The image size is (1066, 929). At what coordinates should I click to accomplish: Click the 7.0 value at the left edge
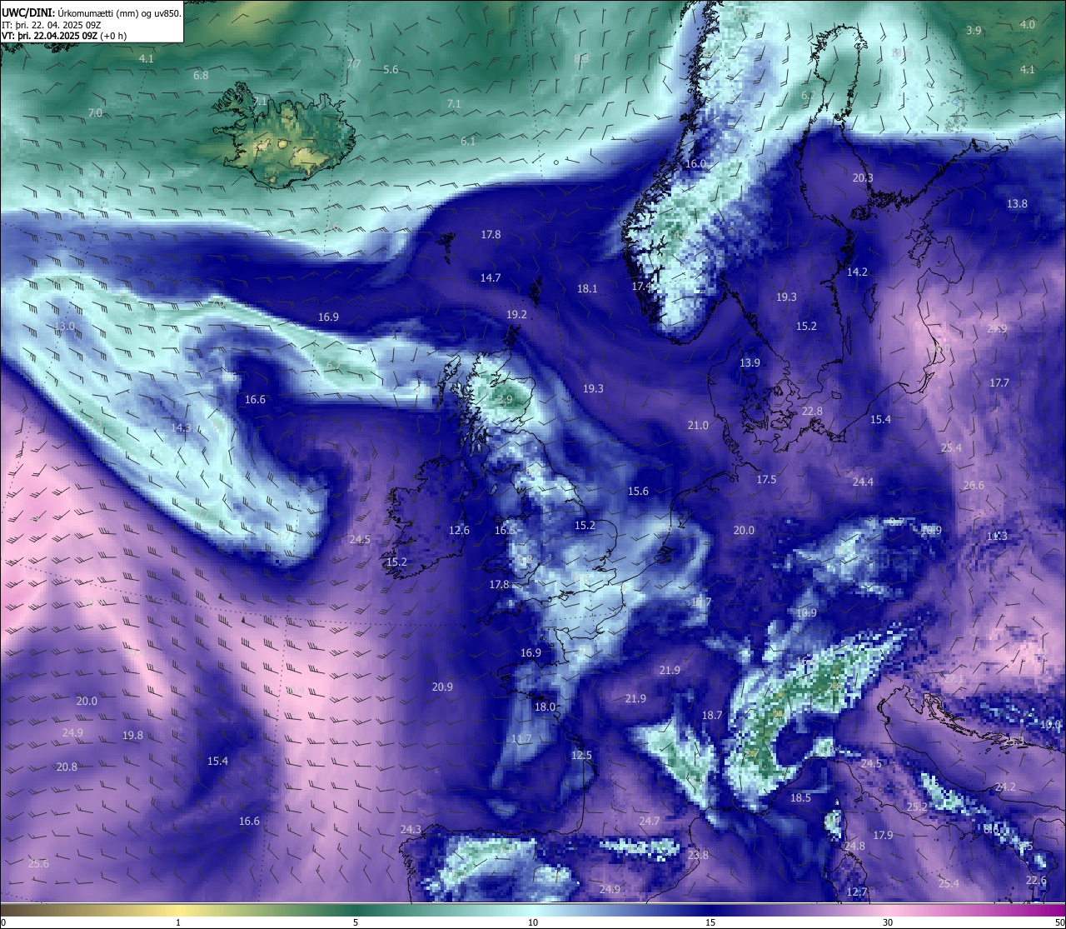(95, 112)
